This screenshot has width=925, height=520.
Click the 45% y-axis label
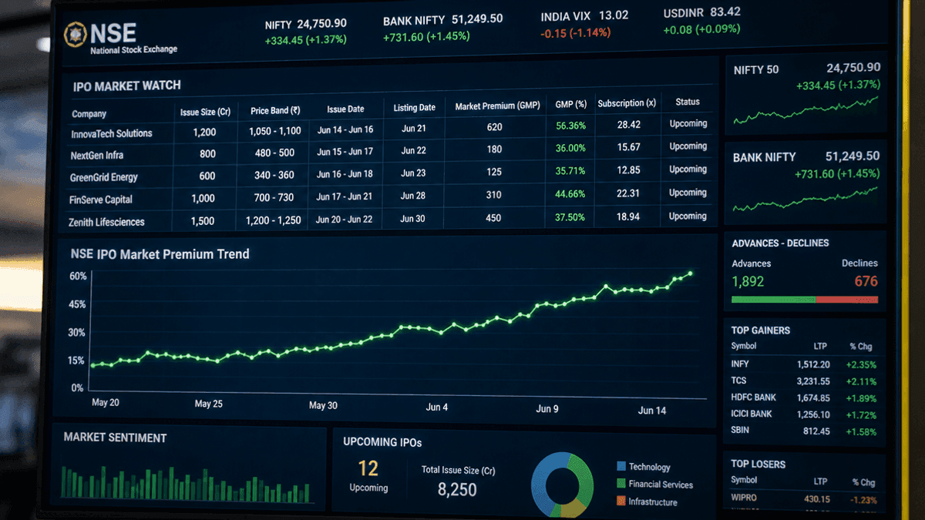click(77, 304)
